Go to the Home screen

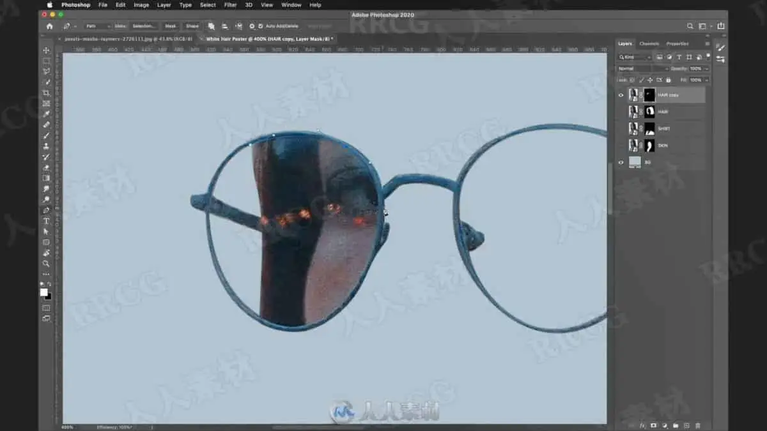click(x=50, y=26)
